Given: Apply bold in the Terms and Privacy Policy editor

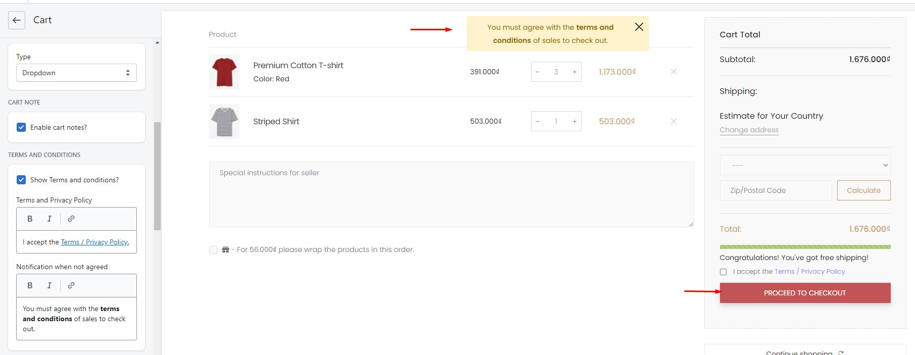Looking at the screenshot, I should (x=30, y=219).
